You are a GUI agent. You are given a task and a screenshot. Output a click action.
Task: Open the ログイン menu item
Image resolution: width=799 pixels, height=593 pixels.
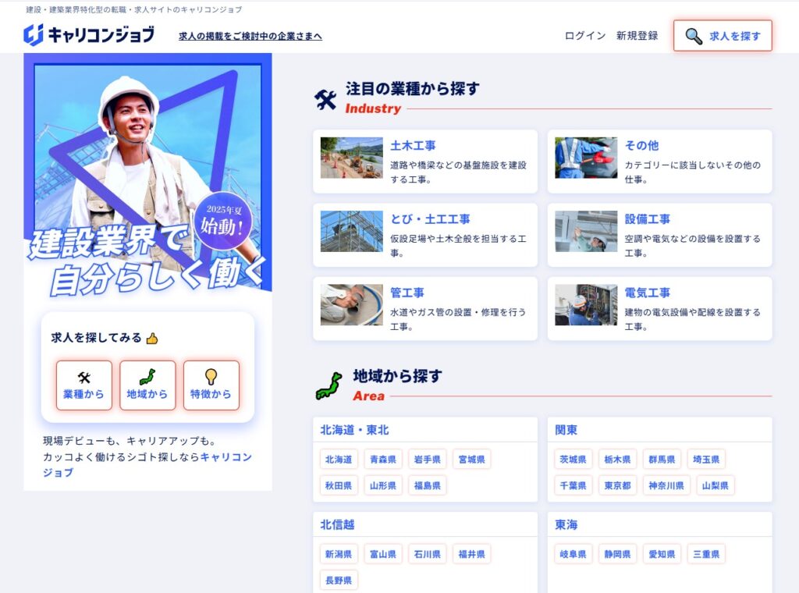[x=584, y=35]
